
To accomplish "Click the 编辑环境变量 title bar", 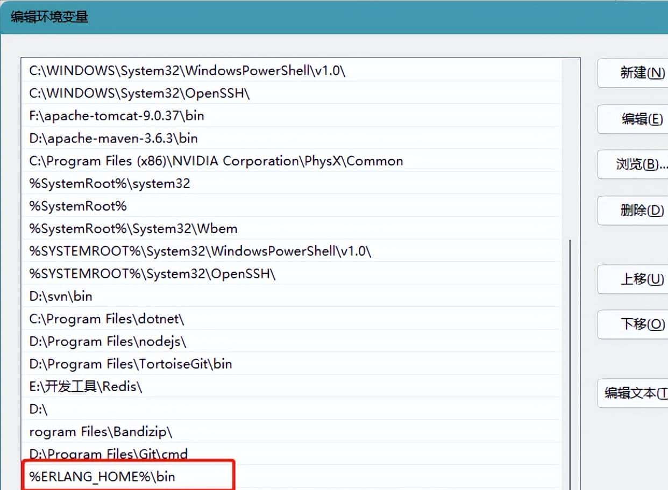I will 323,17.
